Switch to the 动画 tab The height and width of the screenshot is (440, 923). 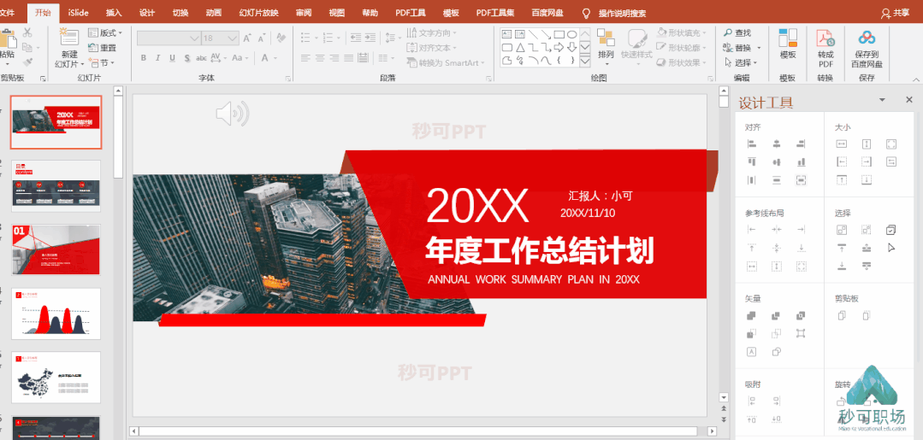(x=214, y=12)
